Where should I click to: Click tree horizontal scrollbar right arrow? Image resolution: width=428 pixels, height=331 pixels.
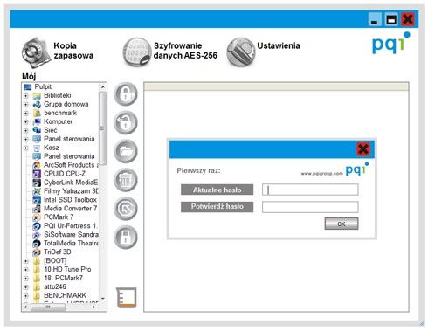pos(93,307)
